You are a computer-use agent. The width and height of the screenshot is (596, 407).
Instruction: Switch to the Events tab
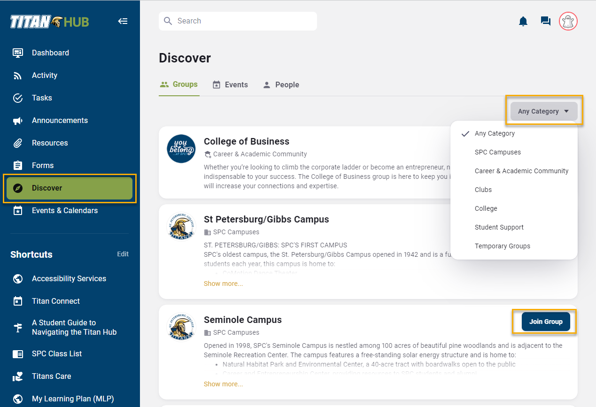coord(230,85)
